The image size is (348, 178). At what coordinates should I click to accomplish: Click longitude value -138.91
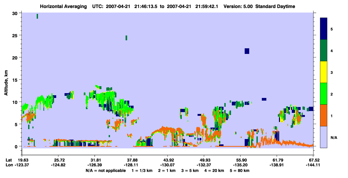coord(277,165)
